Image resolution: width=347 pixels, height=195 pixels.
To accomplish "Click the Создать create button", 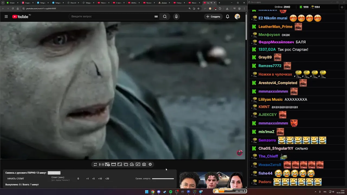I will (x=213, y=17).
